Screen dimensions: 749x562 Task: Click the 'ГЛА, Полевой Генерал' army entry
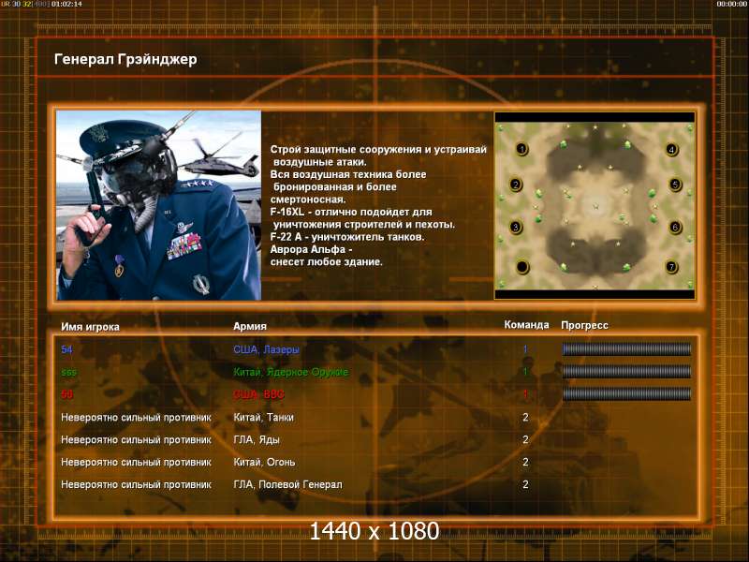[x=287, y=484]
